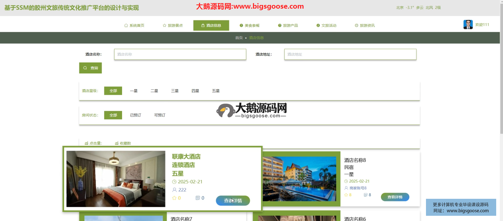Viewport: 503px width, 221px height.
Task: Click the 查询 search button
Action: 90,68
